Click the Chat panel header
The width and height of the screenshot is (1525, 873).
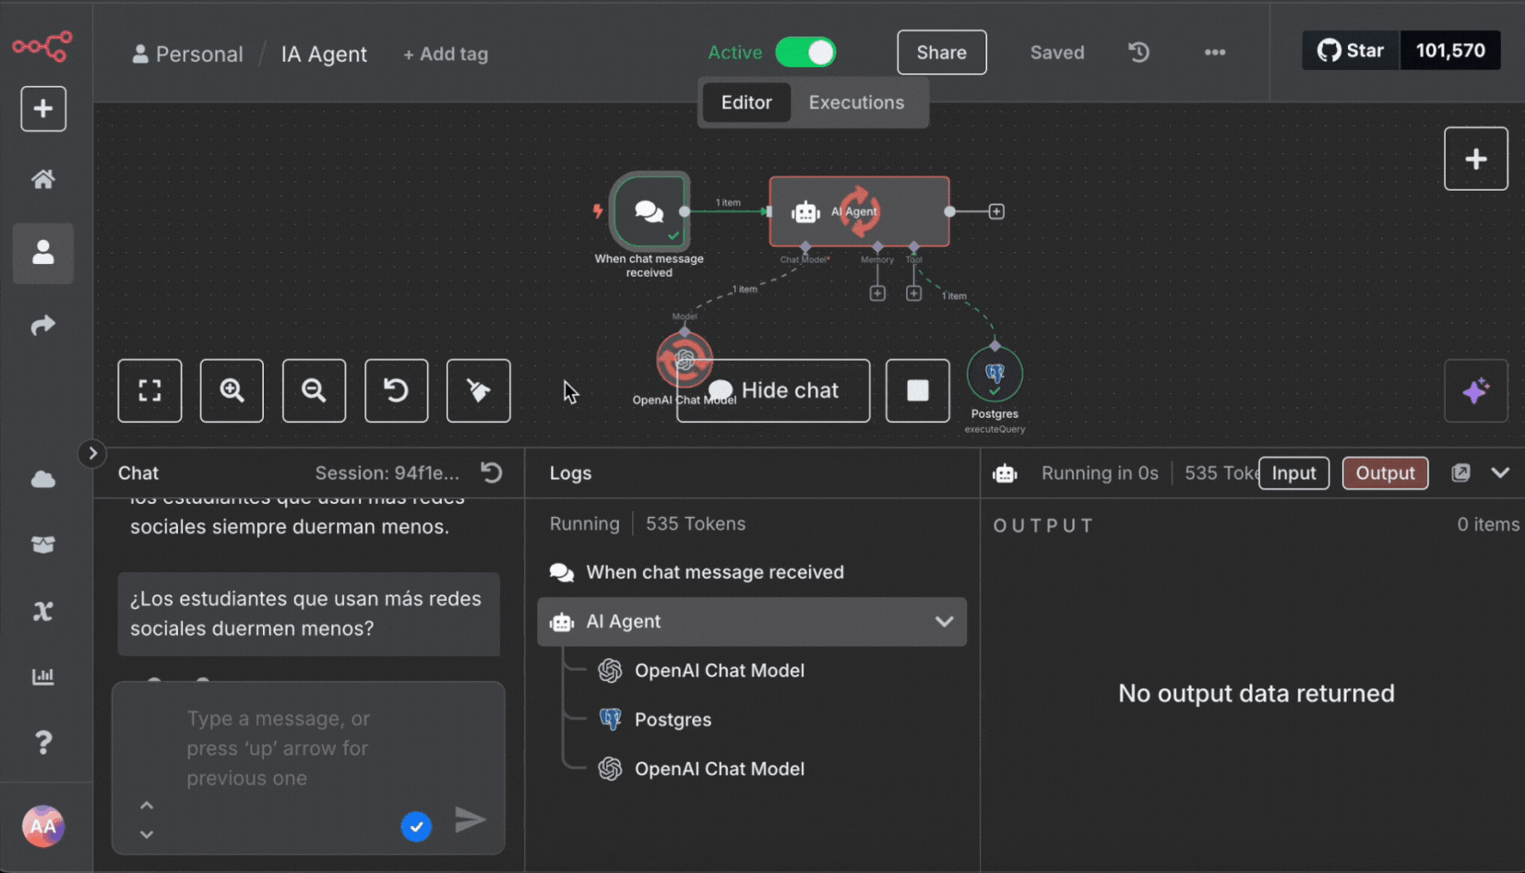(x=138, y=472)
